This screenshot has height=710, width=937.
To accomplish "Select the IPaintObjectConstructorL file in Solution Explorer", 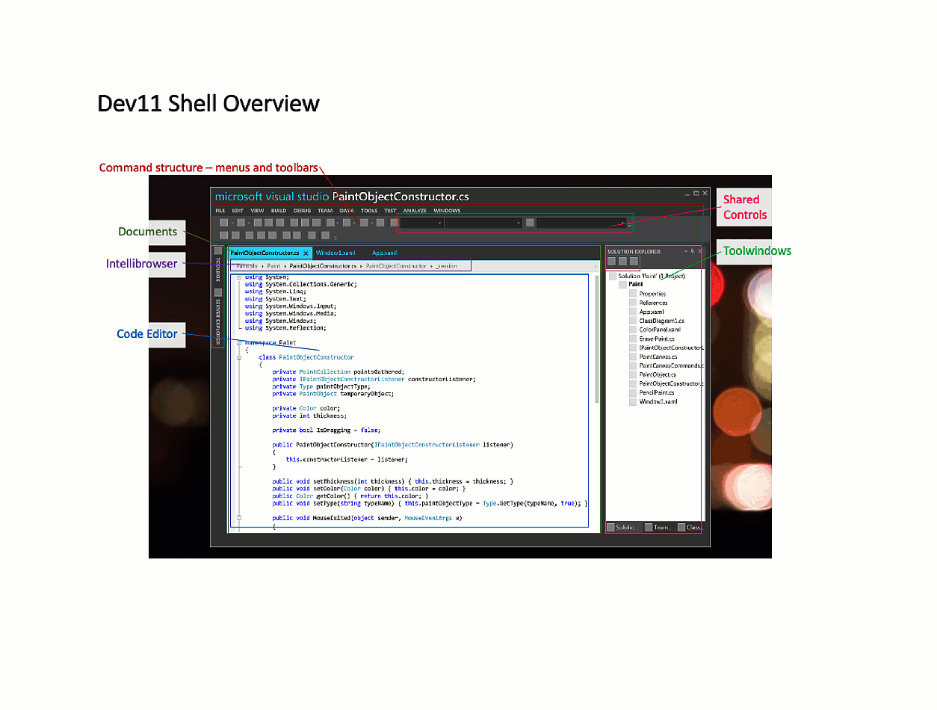I will (x=667, y=348).
